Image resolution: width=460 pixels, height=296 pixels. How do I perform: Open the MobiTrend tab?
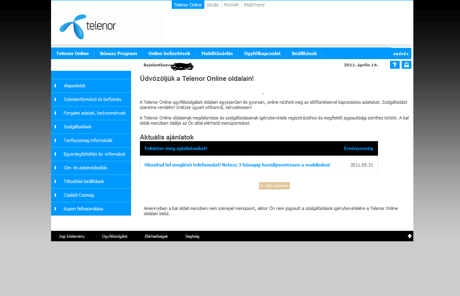pos(254,5)
